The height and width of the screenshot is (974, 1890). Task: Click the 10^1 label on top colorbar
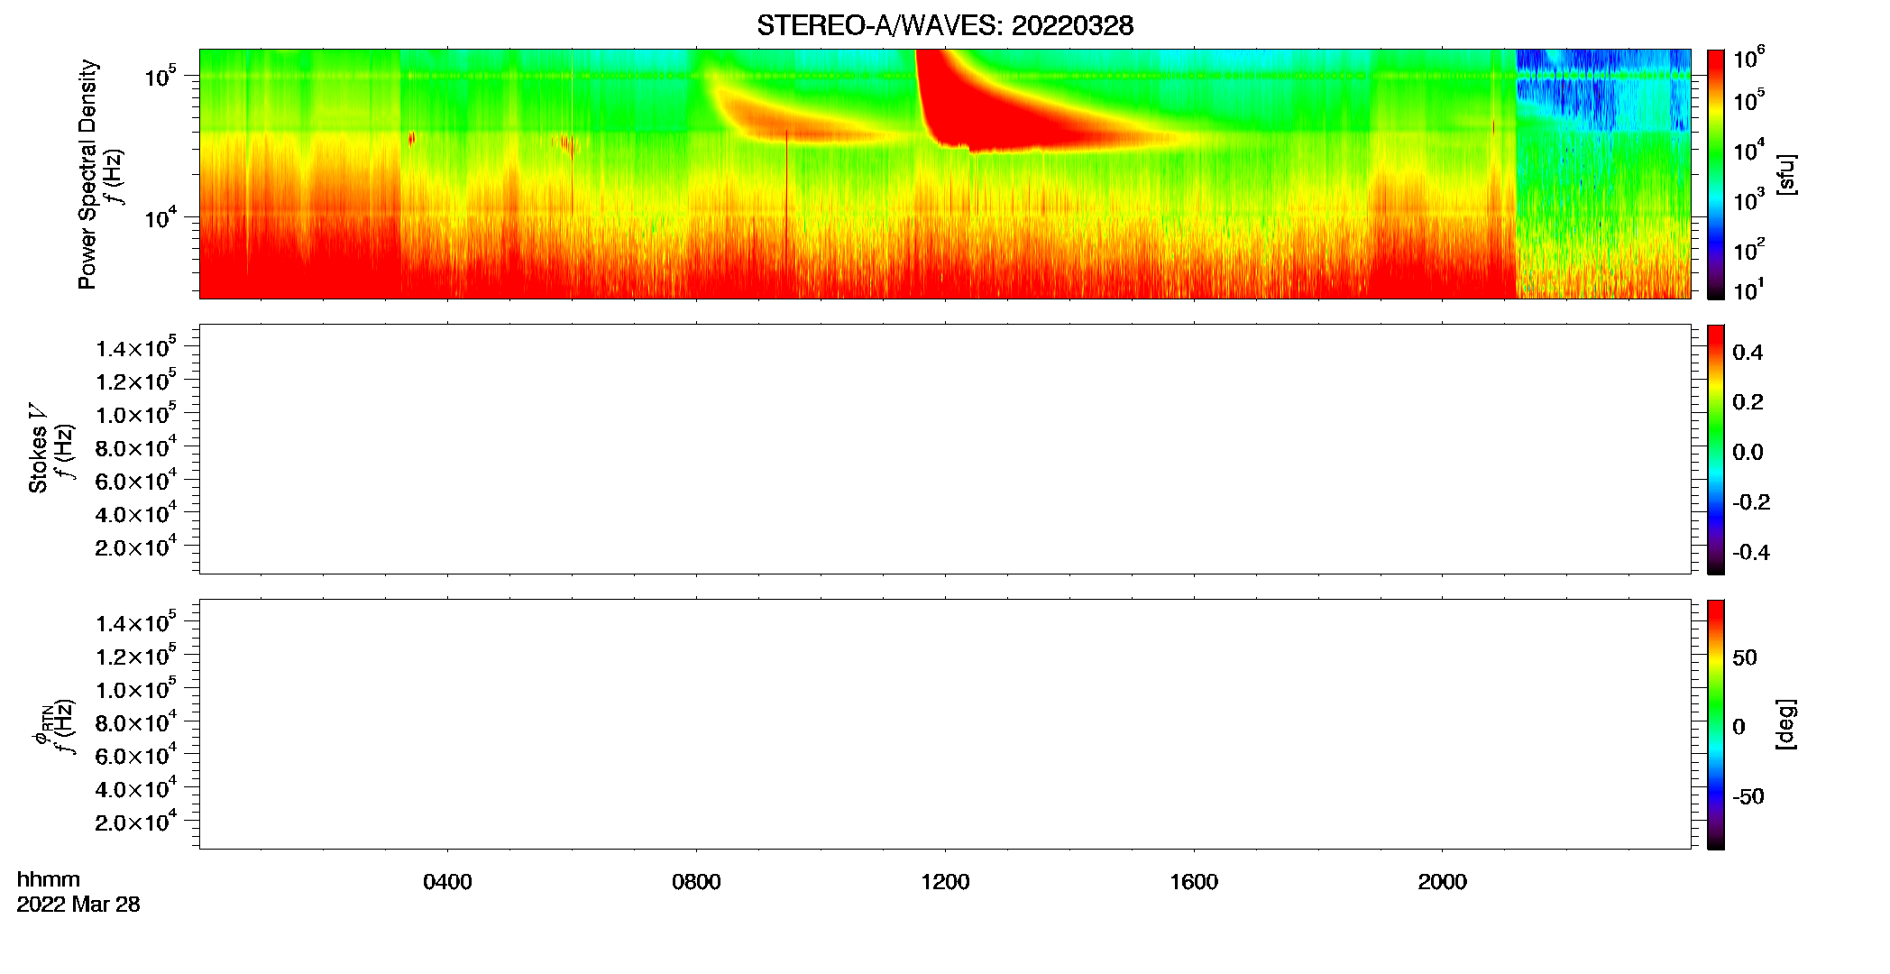1748,290
